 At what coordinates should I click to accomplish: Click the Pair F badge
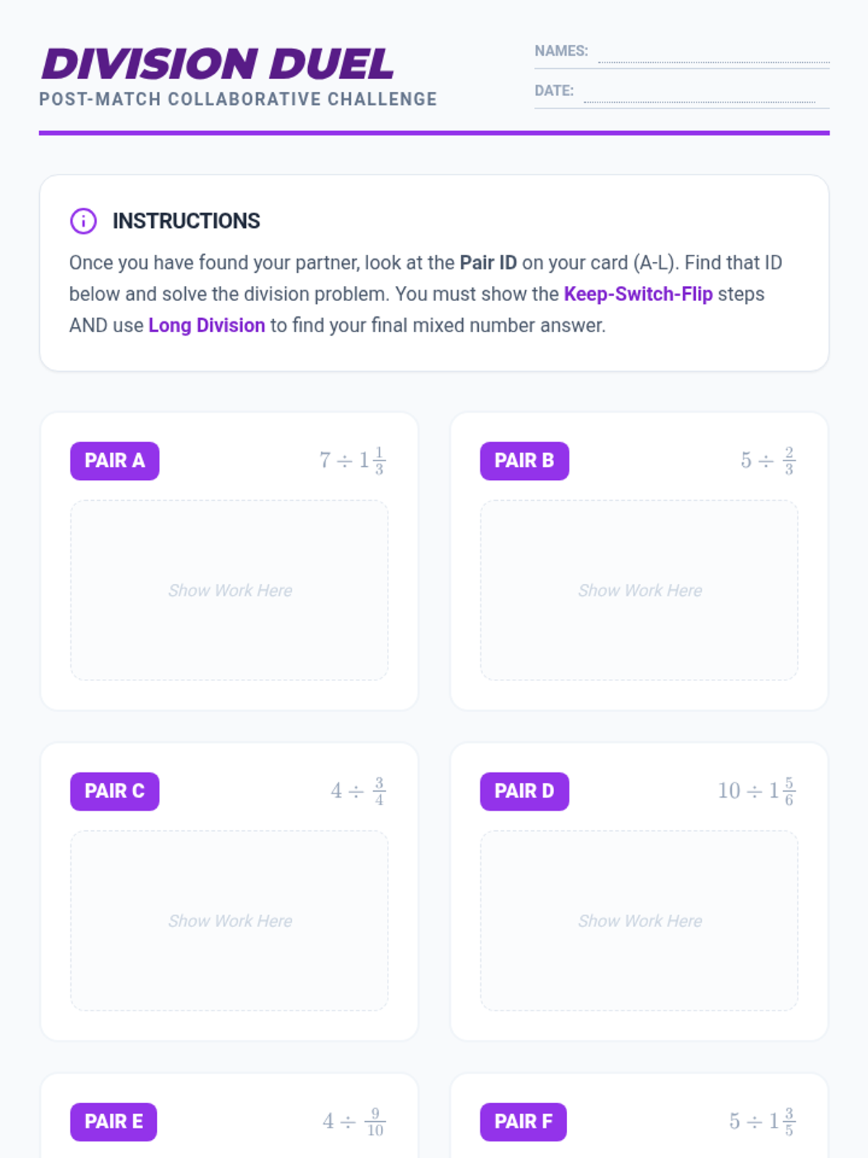pyautogui.click(x=523, y=1122)
